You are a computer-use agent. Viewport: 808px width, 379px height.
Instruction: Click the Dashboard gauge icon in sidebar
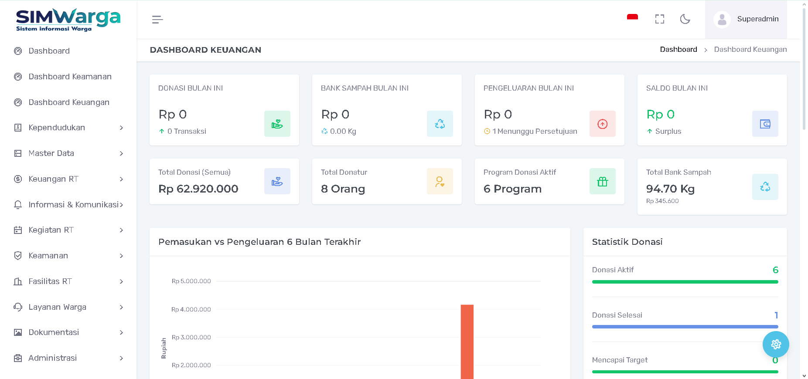coord(18,51)
